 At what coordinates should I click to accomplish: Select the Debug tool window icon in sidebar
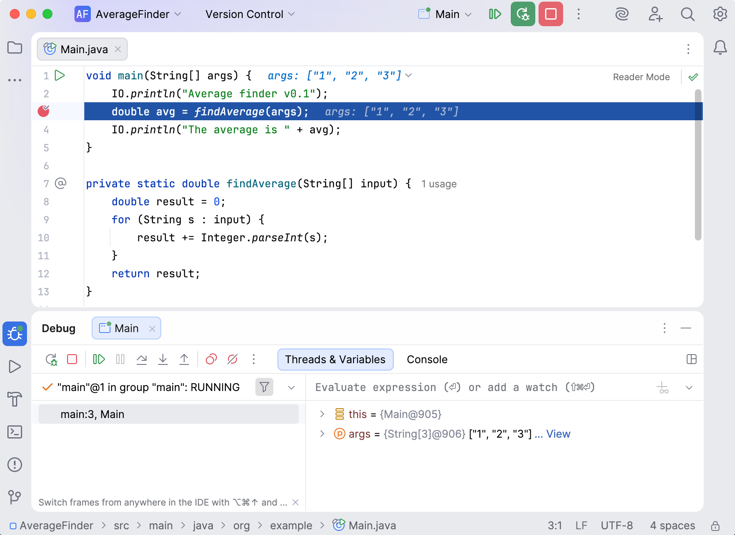[x=15, y=334]
